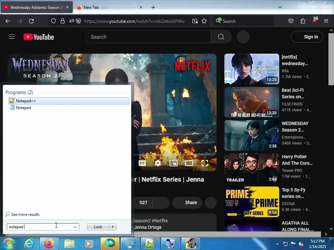Click the autoplay blocked icon in address bar
The width and height of the screenshot is (334, 250).
78,21
